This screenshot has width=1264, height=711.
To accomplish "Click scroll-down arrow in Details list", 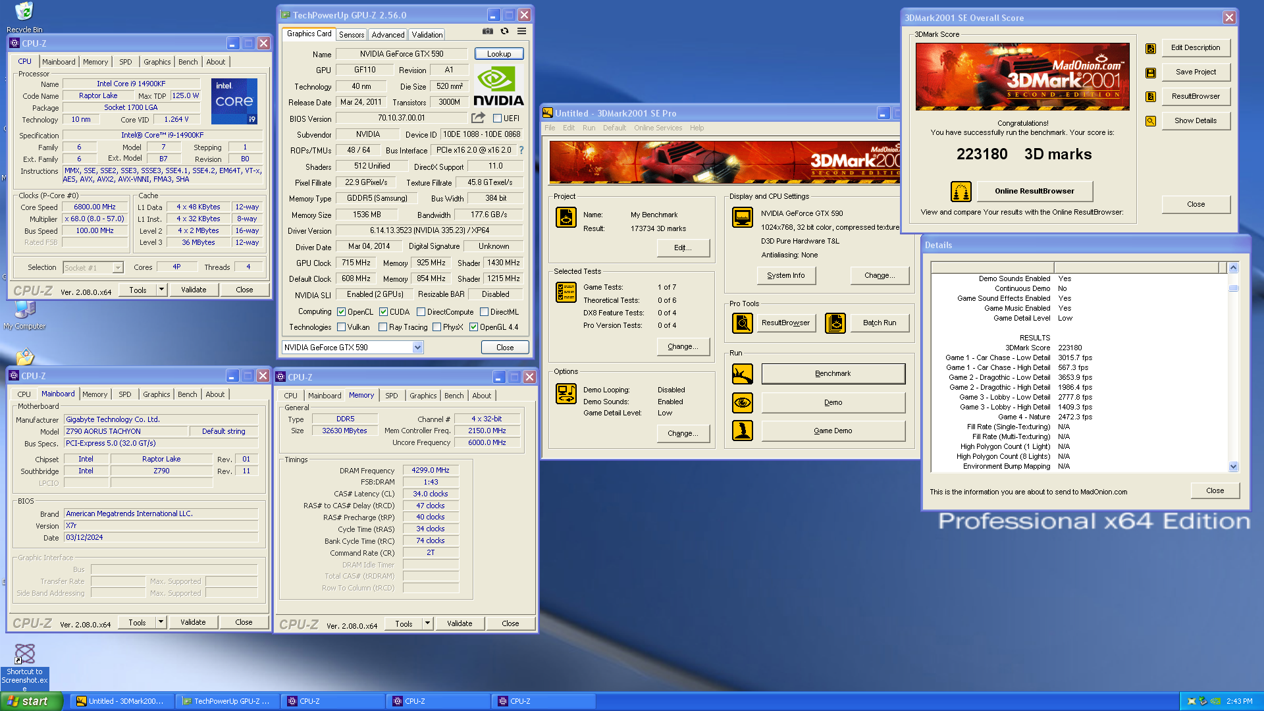I will 1233,466.
